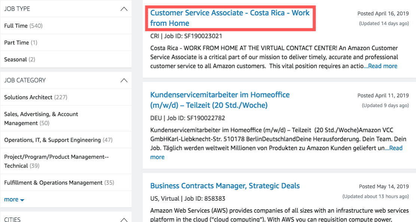Select Sales, Advertising, & Account Management category
Image resolution: width=416 pixels, height=222 pixels.
click(41, 119)
